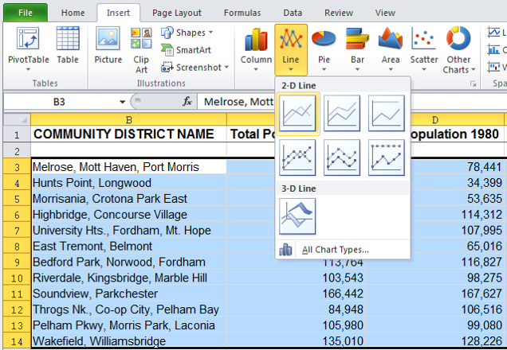Click cell Highbridge, Concourse Village
This screenshot has width=507, height=350.
[x=128, y=215]
